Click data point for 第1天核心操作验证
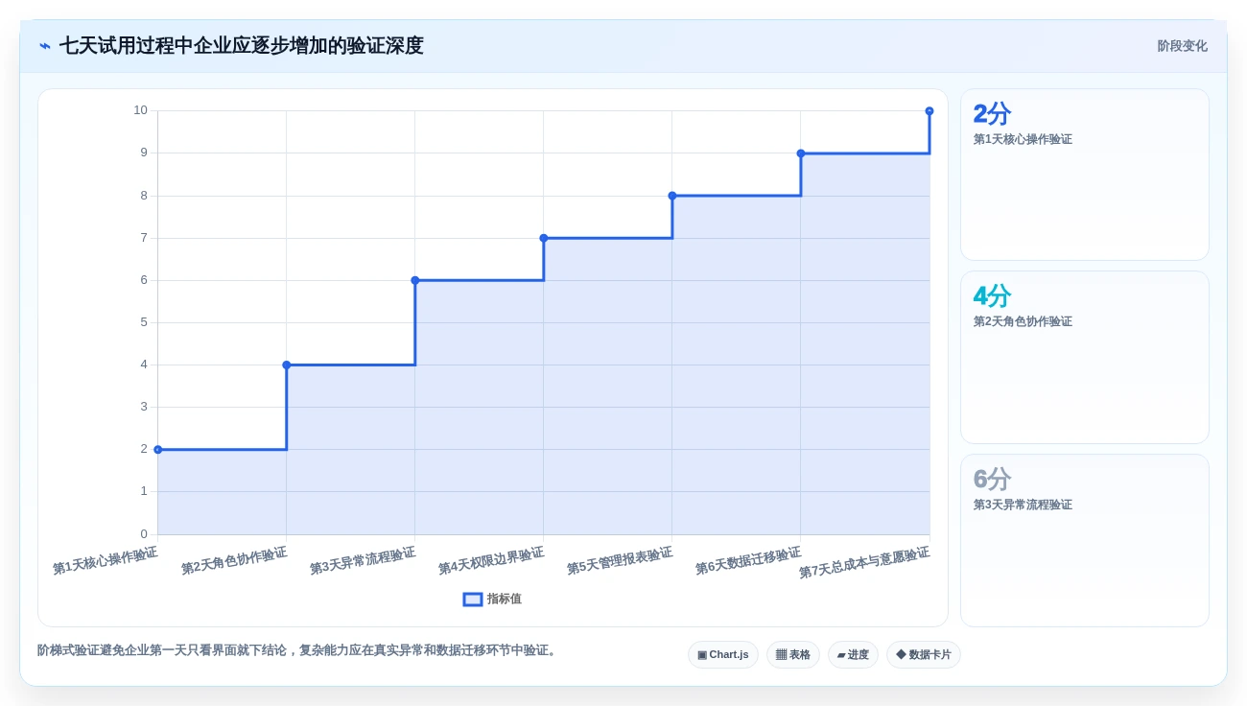Screen dimensions: 1247x706 point(158,449)
